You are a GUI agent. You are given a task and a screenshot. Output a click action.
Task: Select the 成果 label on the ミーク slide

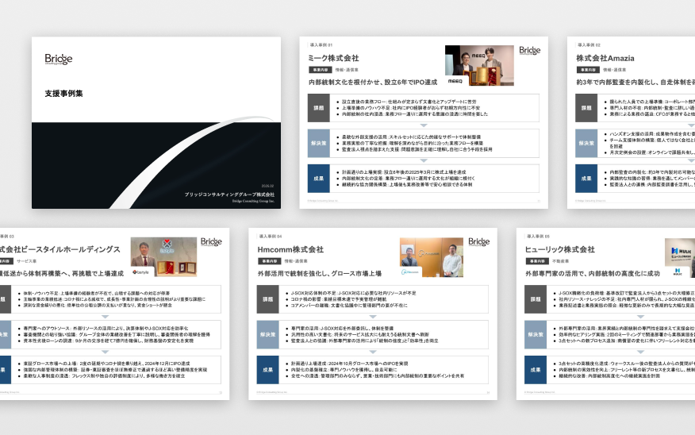[x=319, y=179]
